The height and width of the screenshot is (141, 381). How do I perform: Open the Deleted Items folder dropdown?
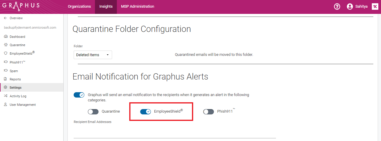click(93, 55)
